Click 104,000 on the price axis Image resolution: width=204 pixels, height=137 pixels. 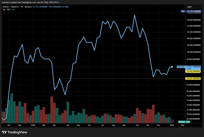coord(193,45)
